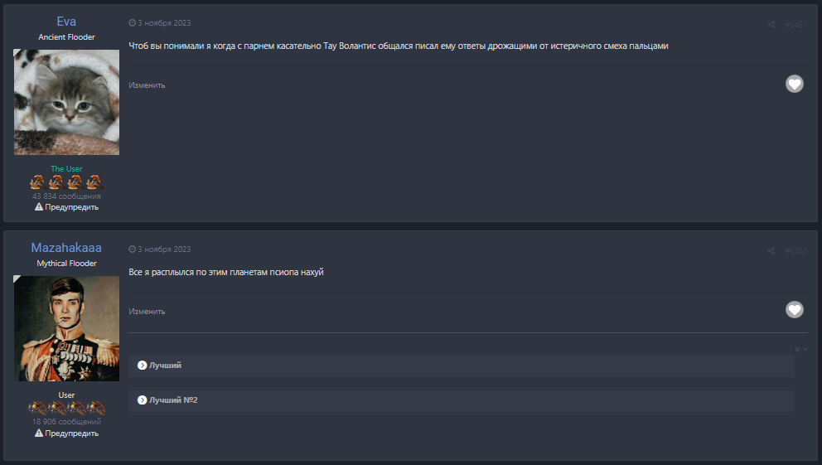The image size is (822, 465).
Task: Open Eva's profile via username link
Action: 66,22
